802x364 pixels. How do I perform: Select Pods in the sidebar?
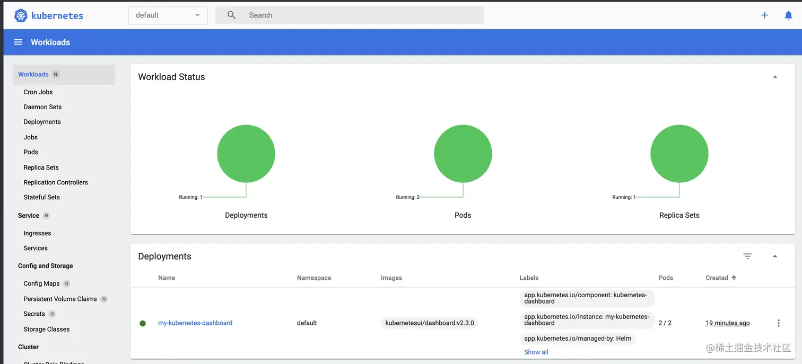point(30,152)
